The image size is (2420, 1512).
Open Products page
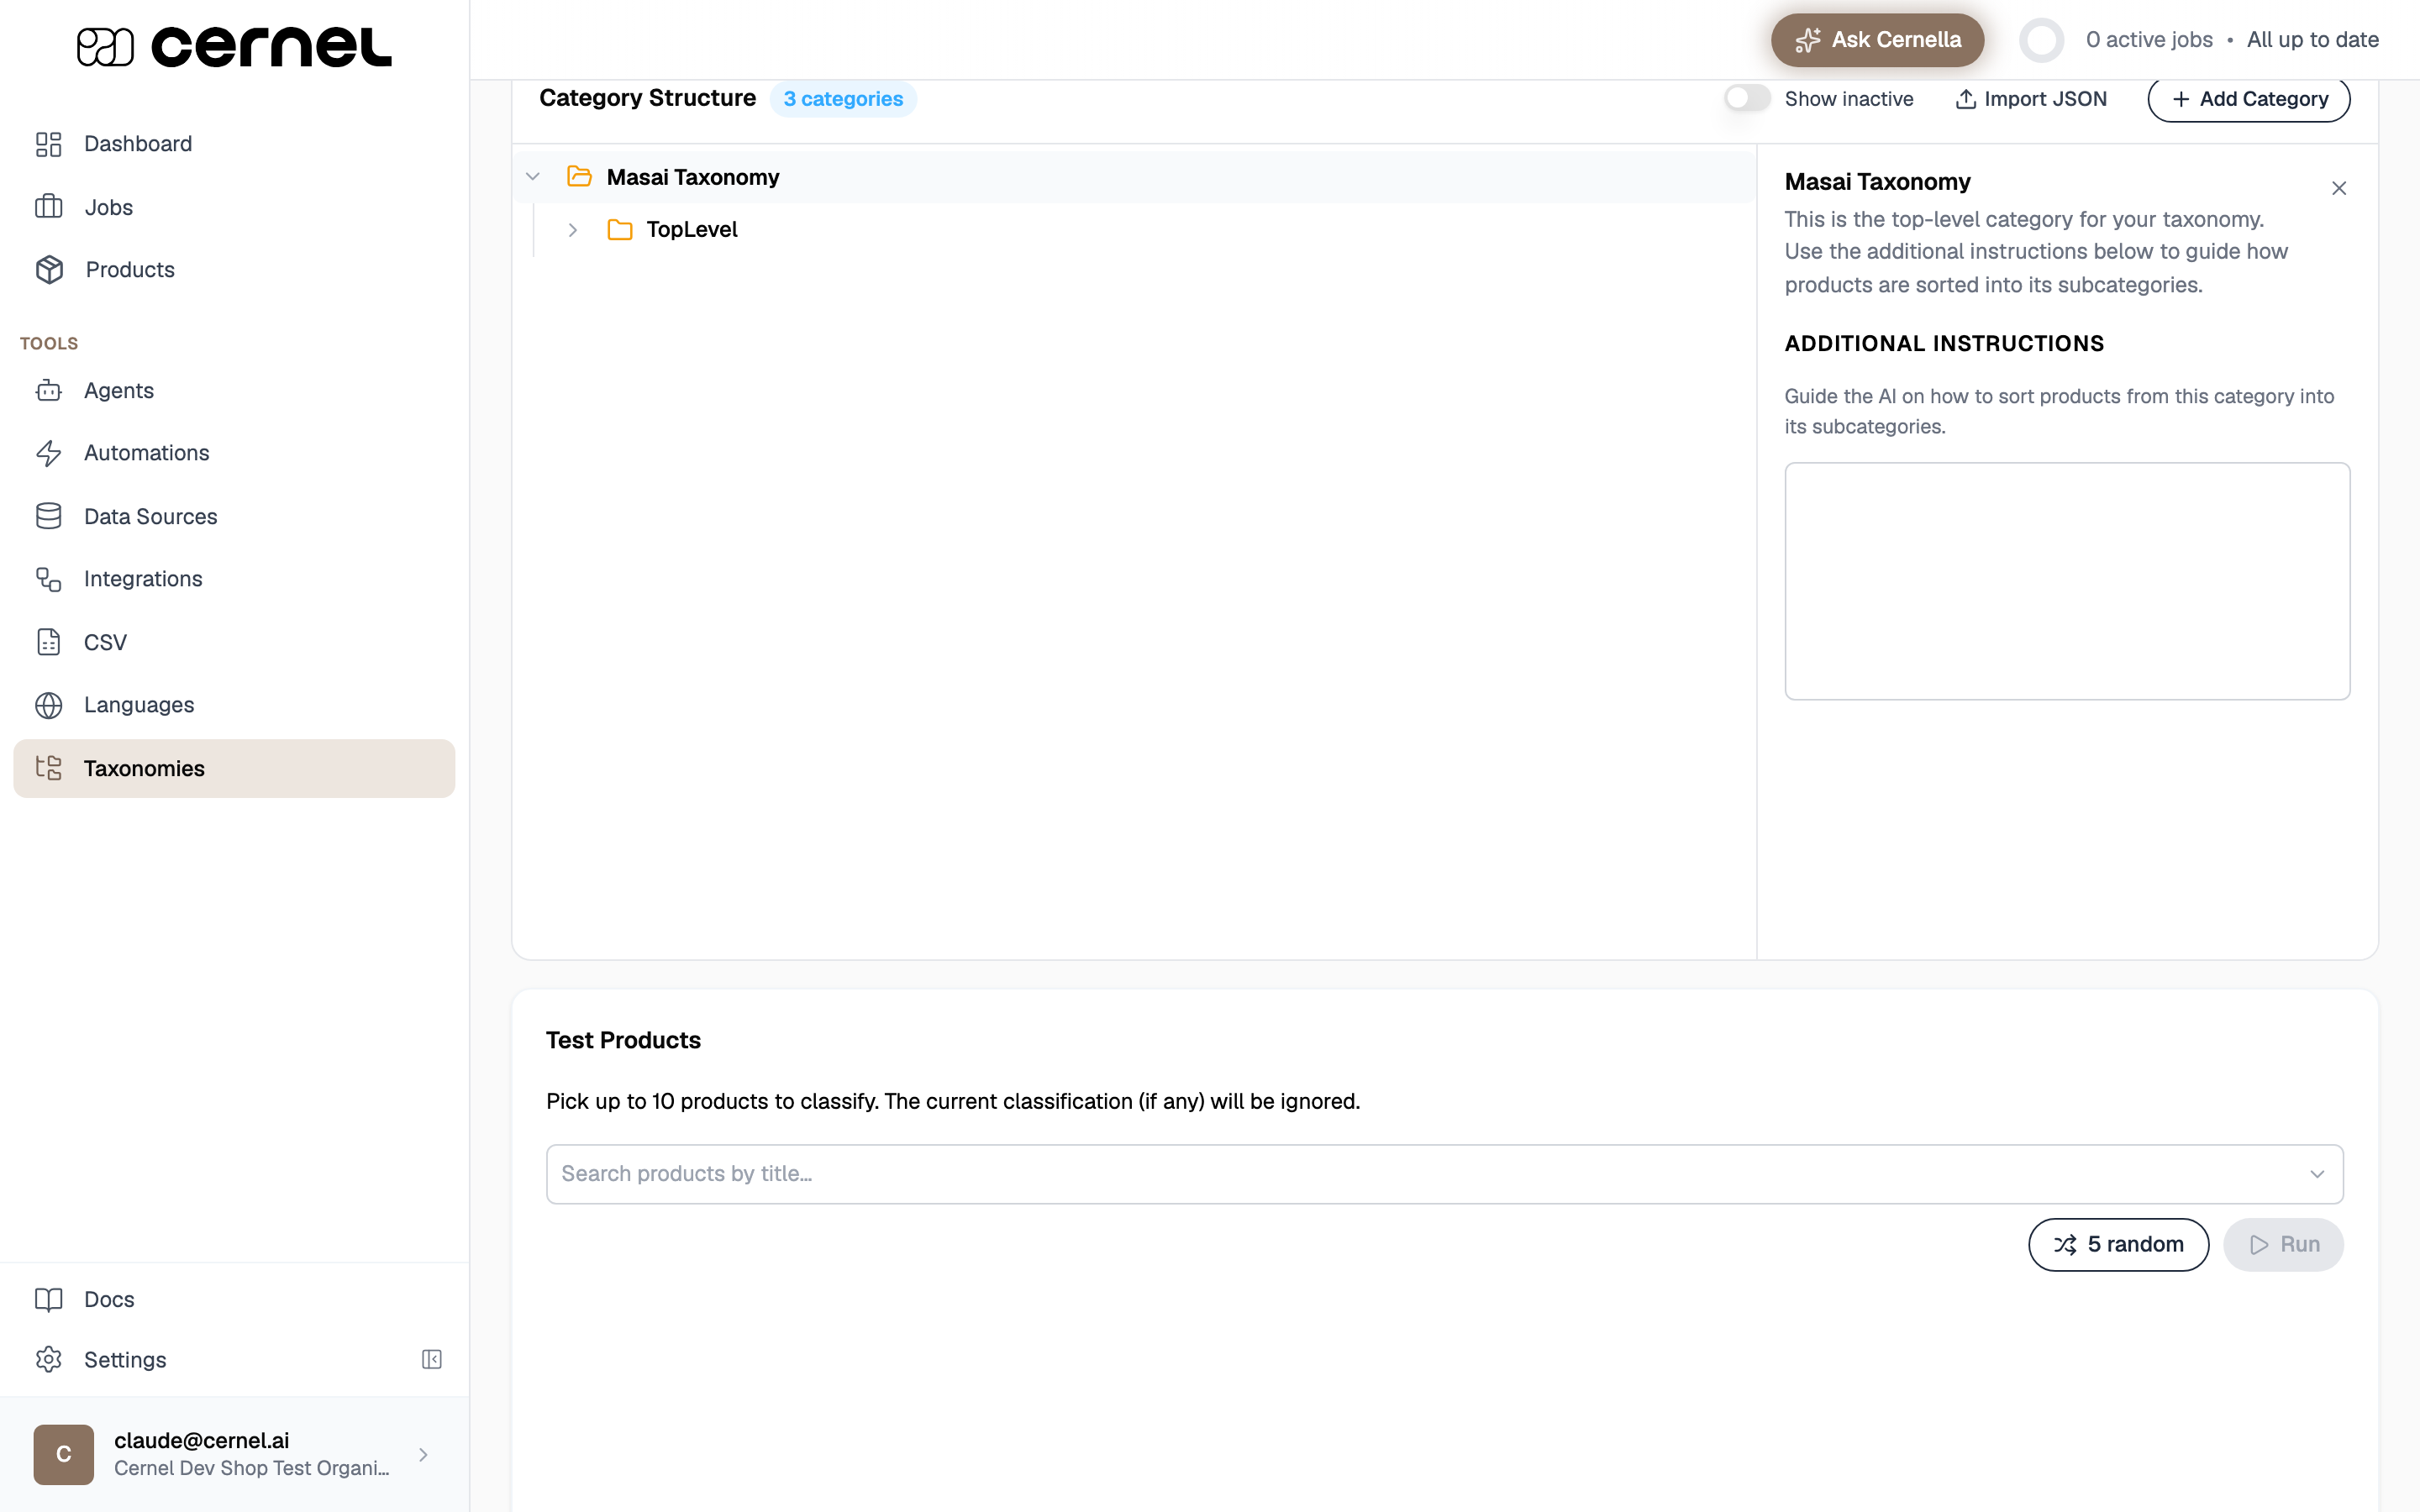click(234, 270)
